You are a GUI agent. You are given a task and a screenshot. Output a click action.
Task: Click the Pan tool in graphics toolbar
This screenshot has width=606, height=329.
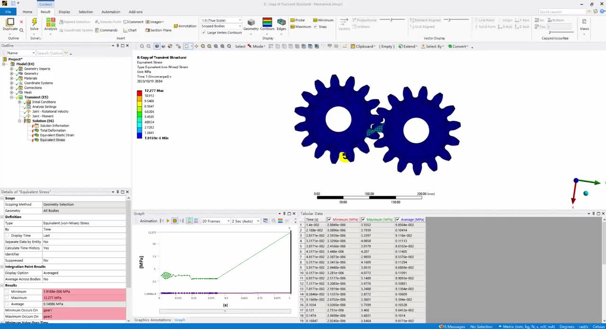(196, 46)
